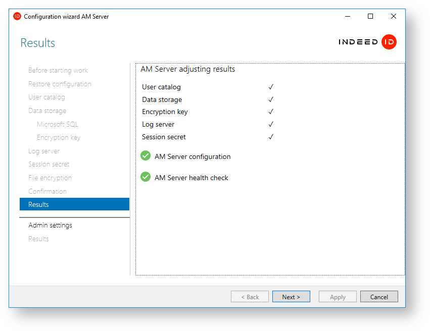The image size is (430, 332).
Task: Select File encryption in sidebar
Action: tap(50, 178)
